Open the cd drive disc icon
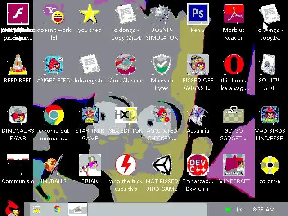 click(270, 165)
